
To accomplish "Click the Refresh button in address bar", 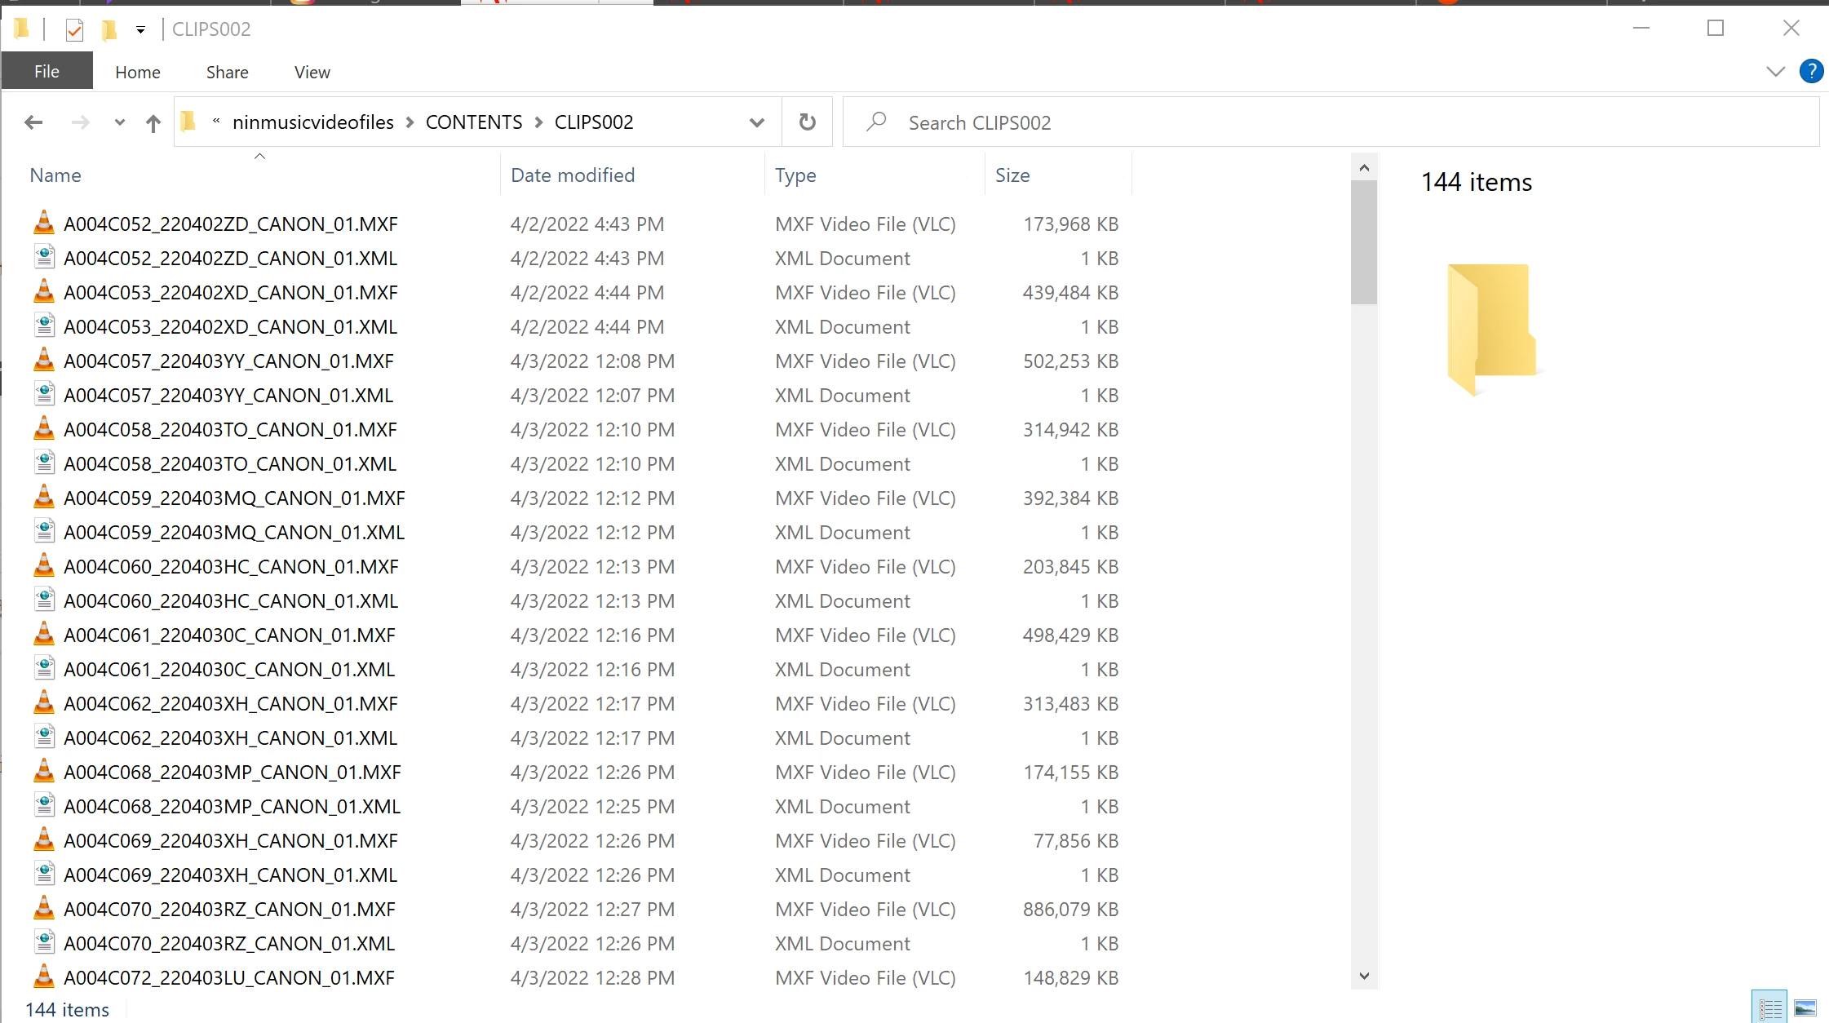I will (x=807, y=122).
